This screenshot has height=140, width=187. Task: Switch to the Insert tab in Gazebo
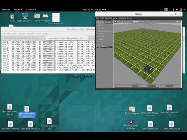[x=108, y=22]
